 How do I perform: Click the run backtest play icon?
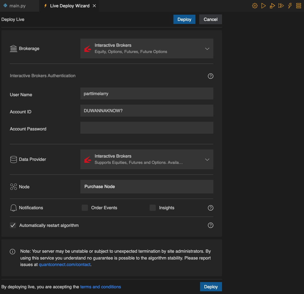coord(263,5)
